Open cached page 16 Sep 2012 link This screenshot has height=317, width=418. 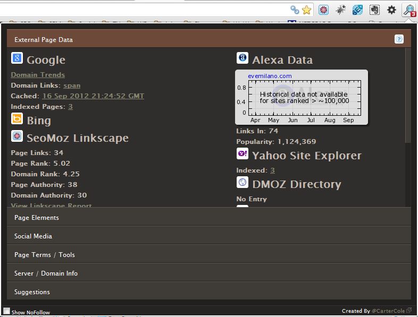pyautogui.click(x=93, y=96)
